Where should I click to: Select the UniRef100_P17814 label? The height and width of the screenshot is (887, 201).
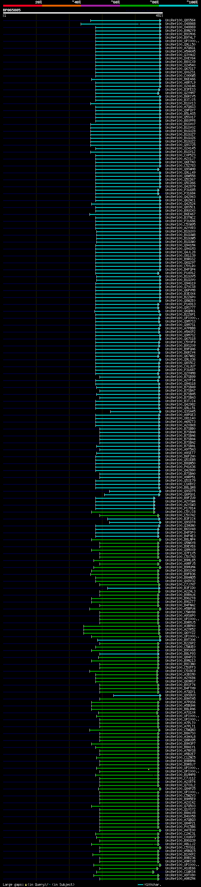[x=180, y=508]
